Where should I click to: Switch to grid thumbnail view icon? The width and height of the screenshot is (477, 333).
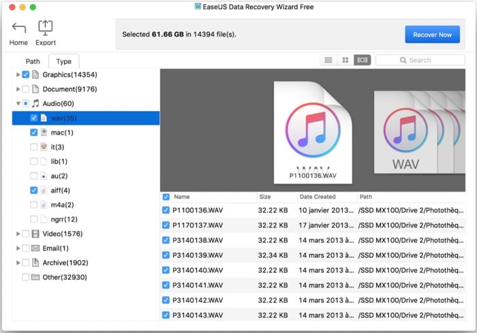(x=345, y=60)
